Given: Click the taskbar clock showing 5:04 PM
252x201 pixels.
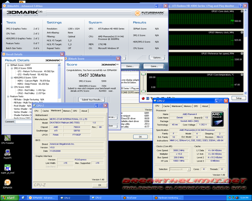Looking at the screenshot, I should click(x=244, y=198).
